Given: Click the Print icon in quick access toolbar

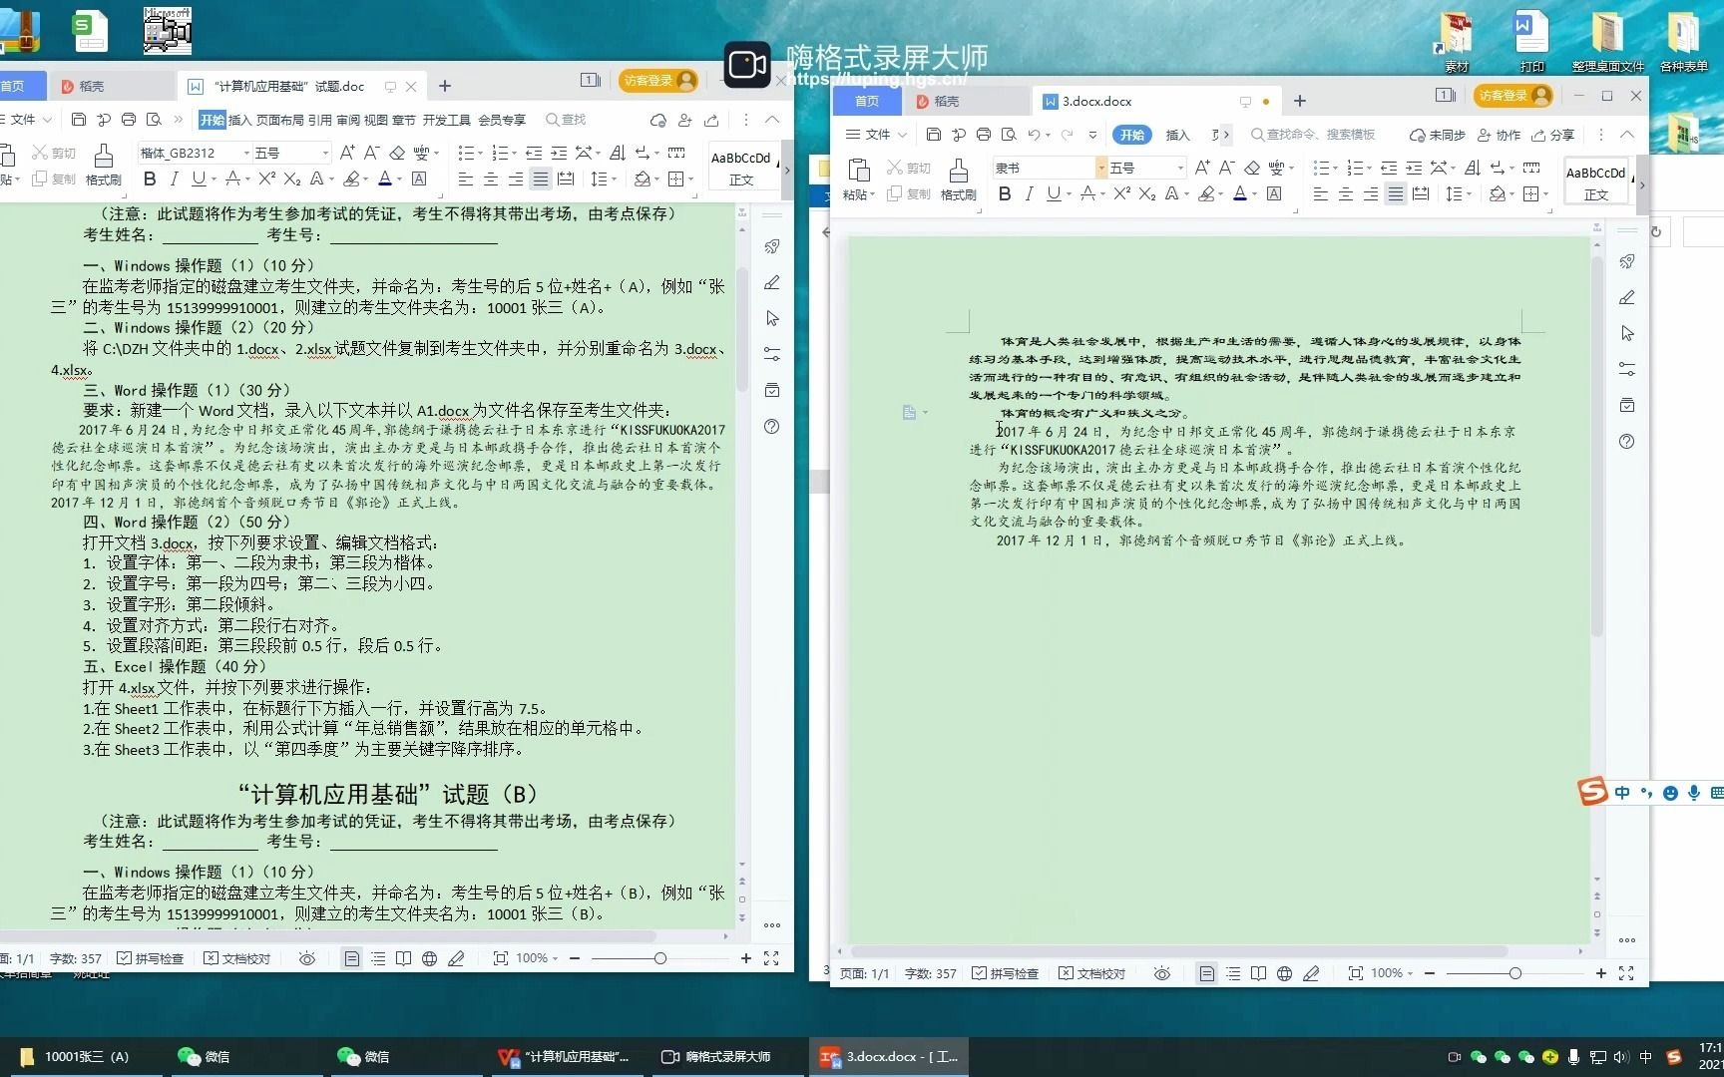Looking at the screenshot, I should pyautogui.click(x=984, y=134).
